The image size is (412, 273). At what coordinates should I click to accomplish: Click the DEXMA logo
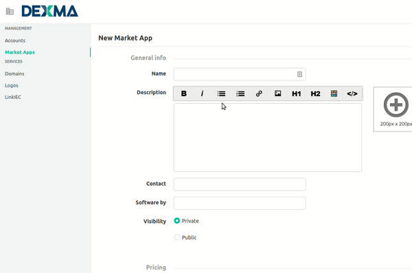pyautogui.click(x=49, y=11)
